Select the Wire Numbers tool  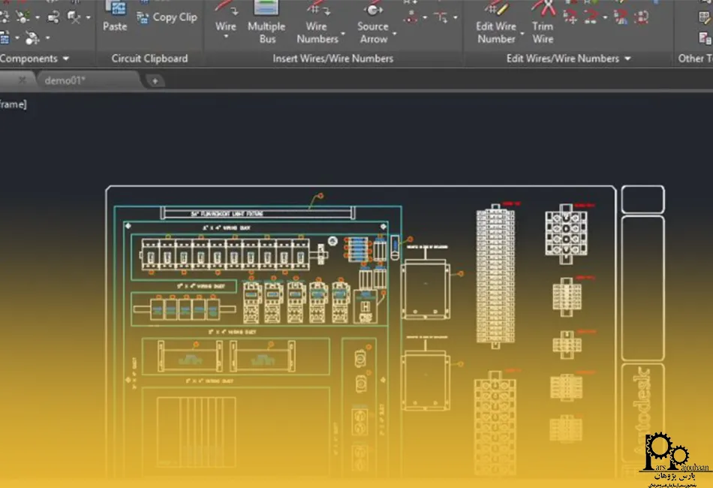317,11
